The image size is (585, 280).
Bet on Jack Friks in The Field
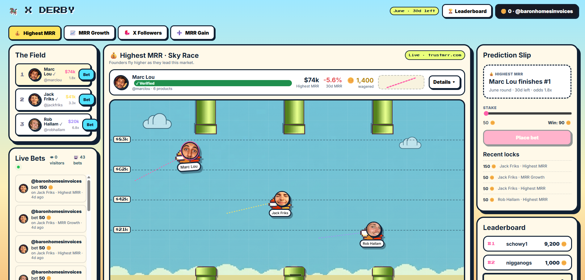point(87,100)
